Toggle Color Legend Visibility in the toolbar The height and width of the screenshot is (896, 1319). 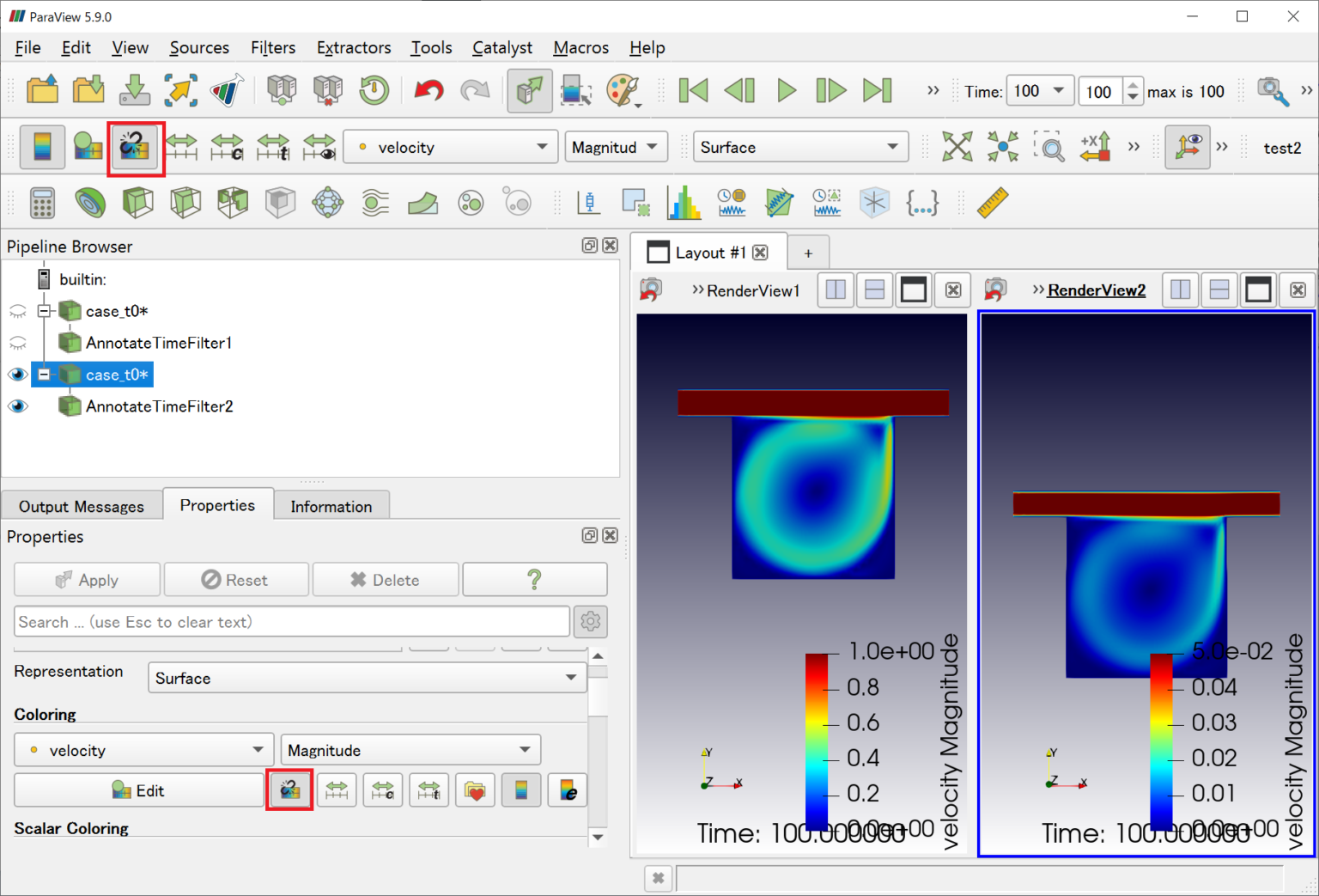point(42,148)
